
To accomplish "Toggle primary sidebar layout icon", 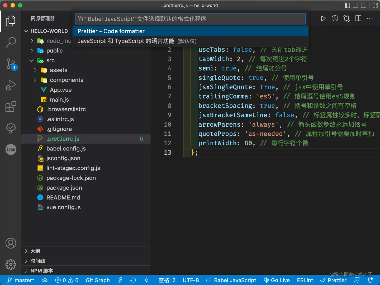I will pyautogui.click(x=347, y=5).
